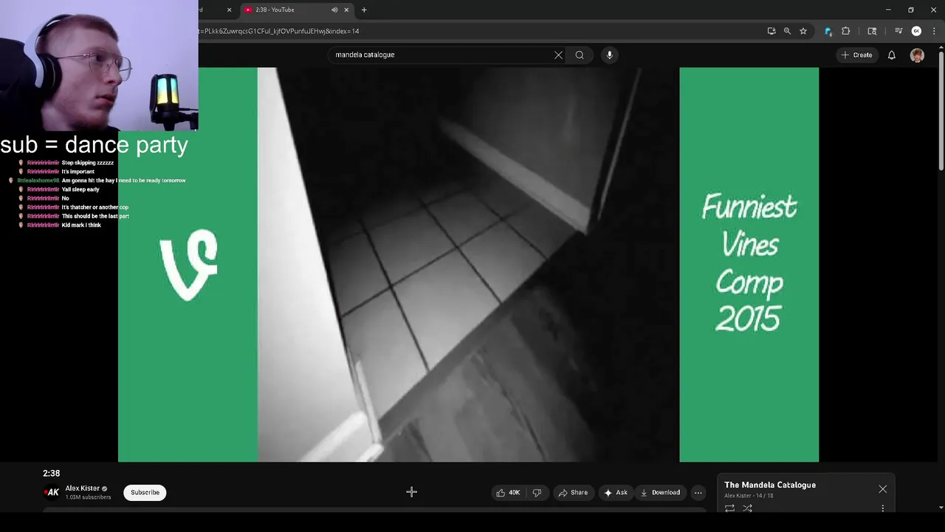Close the 2:38 - YouTube tab

[346, 10]
